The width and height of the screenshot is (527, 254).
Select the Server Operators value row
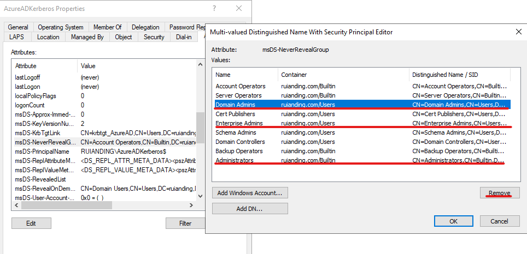(x=361, y=95)
